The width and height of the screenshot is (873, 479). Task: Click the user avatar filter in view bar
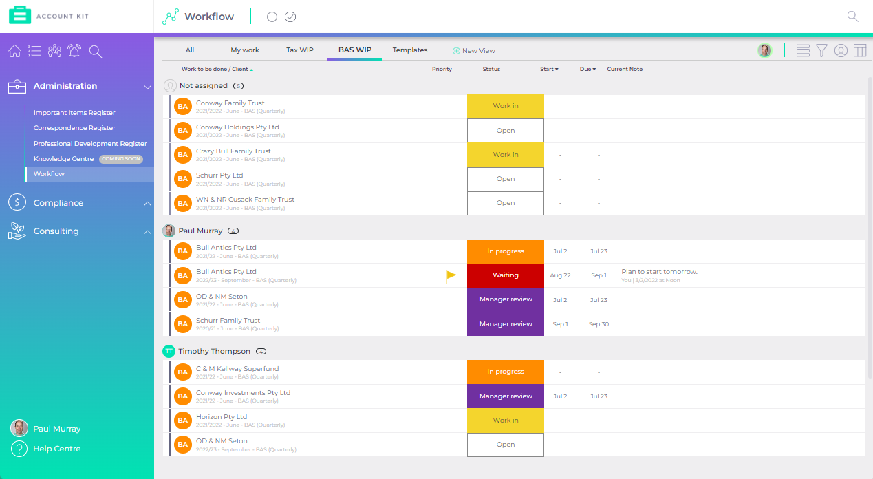(x=764, y=50)
